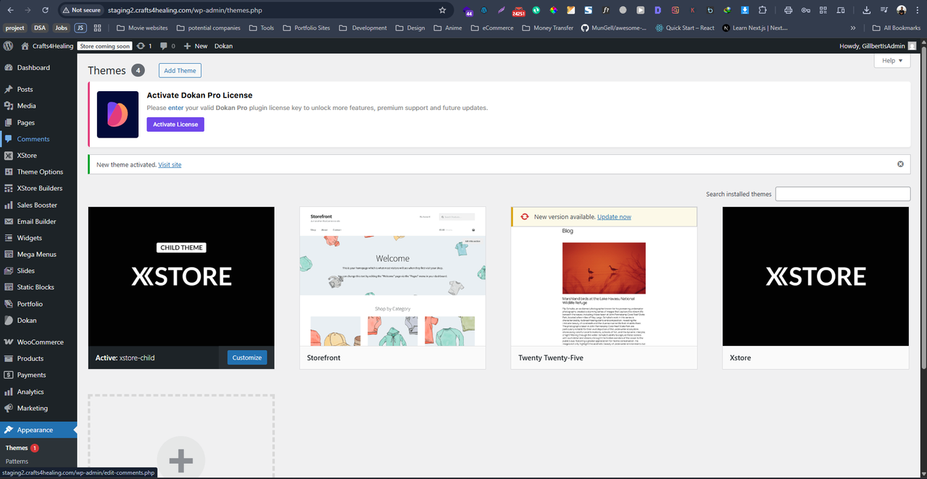Image resolution: width=927 pixels, height=479 pixels.
Task: Open the Movie websites bookmark folder
Action: pyautogui.click(x=141, y=27)
